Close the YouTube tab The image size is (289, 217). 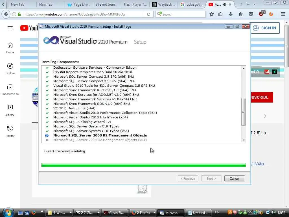(230, 5)
